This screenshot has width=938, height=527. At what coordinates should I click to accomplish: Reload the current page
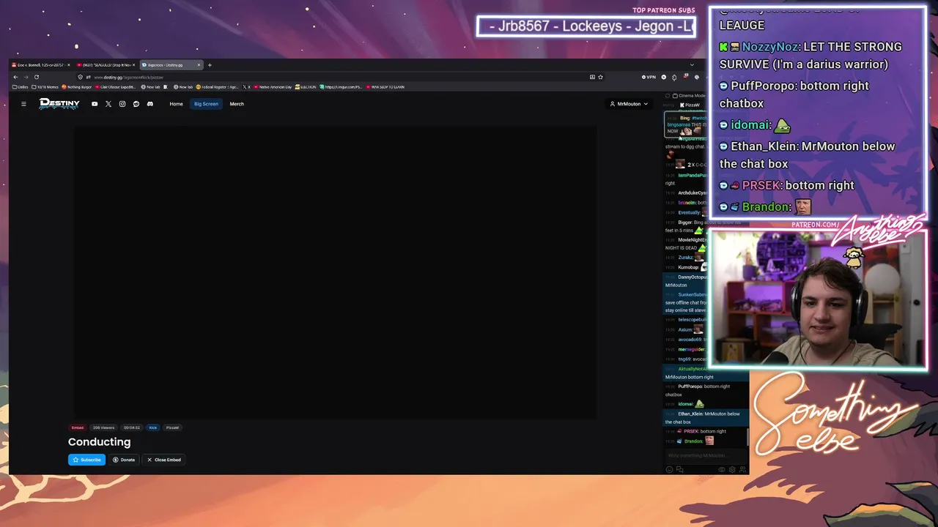coord(36,77)
